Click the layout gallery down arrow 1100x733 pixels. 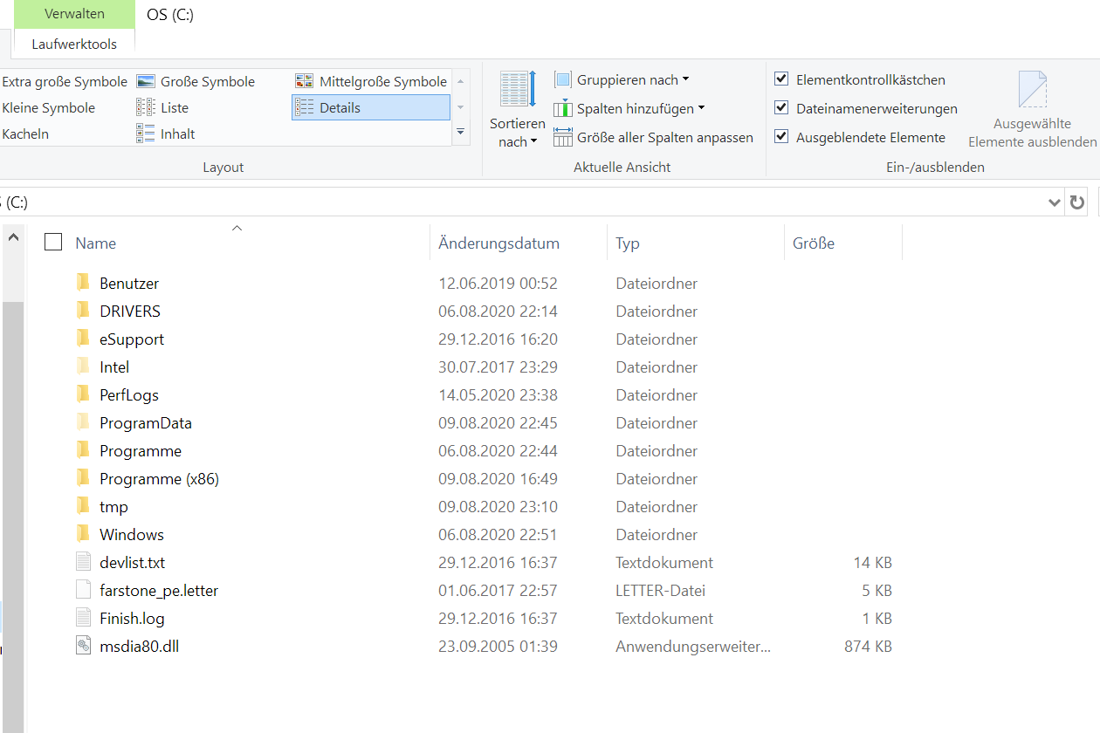461,107
